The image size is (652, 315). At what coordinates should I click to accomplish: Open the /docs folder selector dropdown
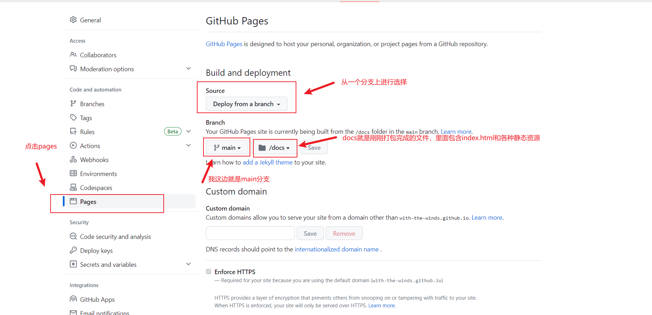(275, 147)
